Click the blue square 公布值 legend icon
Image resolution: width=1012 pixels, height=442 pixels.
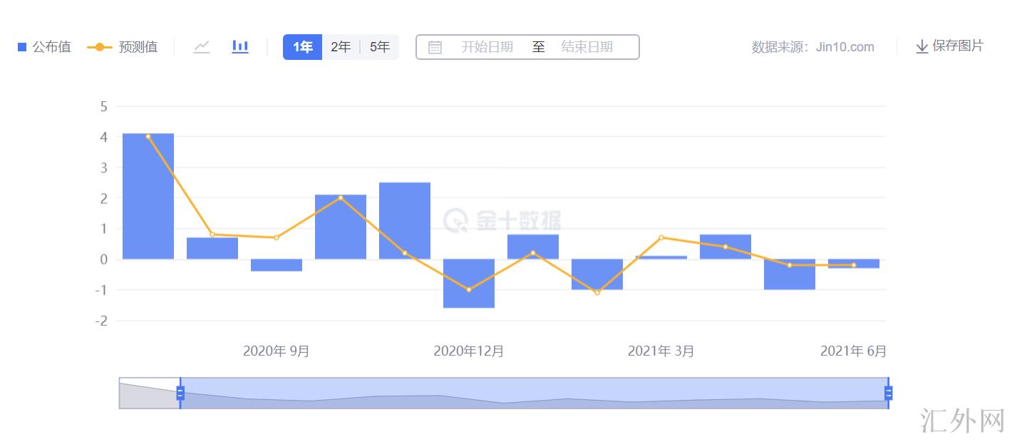[22, 47]
